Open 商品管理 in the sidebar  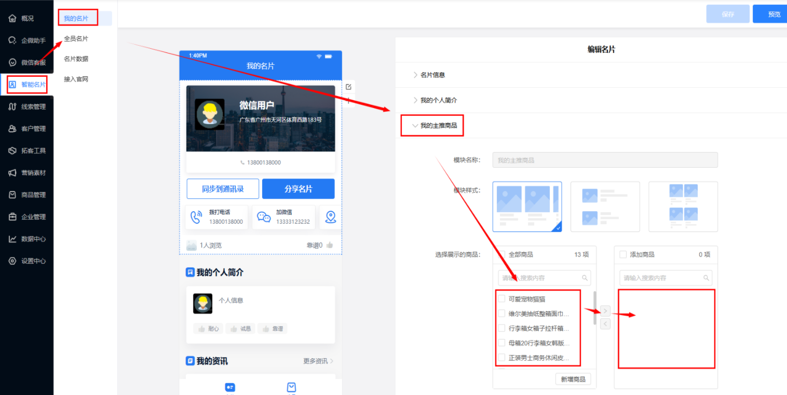click(26, 195)
